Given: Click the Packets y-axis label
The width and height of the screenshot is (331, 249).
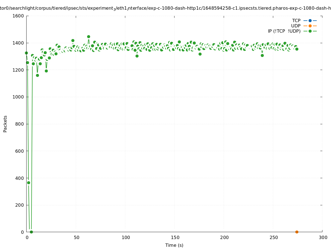Looking at the screenshot, I should click(5, 124).
